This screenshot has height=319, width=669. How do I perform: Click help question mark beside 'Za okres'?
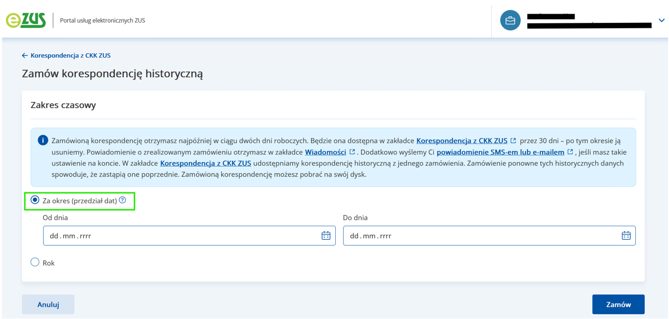122,200
